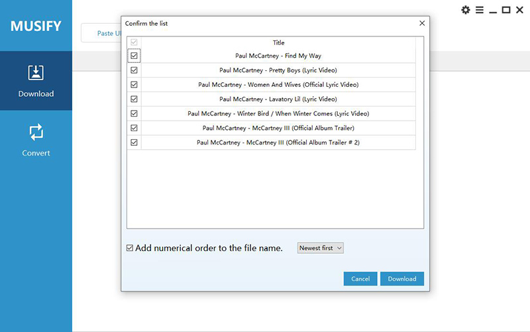Uncheck the Find My Way track
Viewport: 530px width, 332px height.
134,56
